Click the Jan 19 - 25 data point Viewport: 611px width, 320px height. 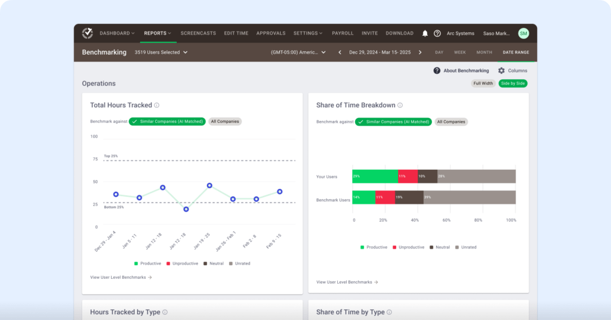tap(209, 185)
